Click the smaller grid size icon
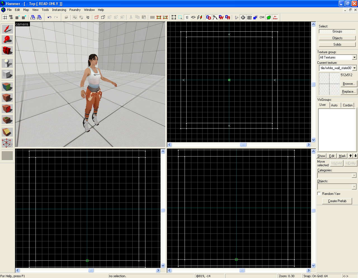Screen dimensions: 358x278 click(17, 17)
